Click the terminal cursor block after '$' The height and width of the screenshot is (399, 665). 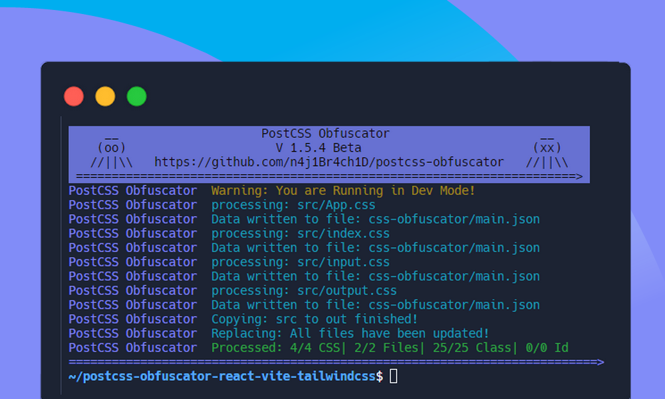tap(394, 376)
